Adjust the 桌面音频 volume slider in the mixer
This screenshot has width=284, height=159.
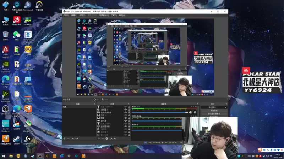coord(157,130)
